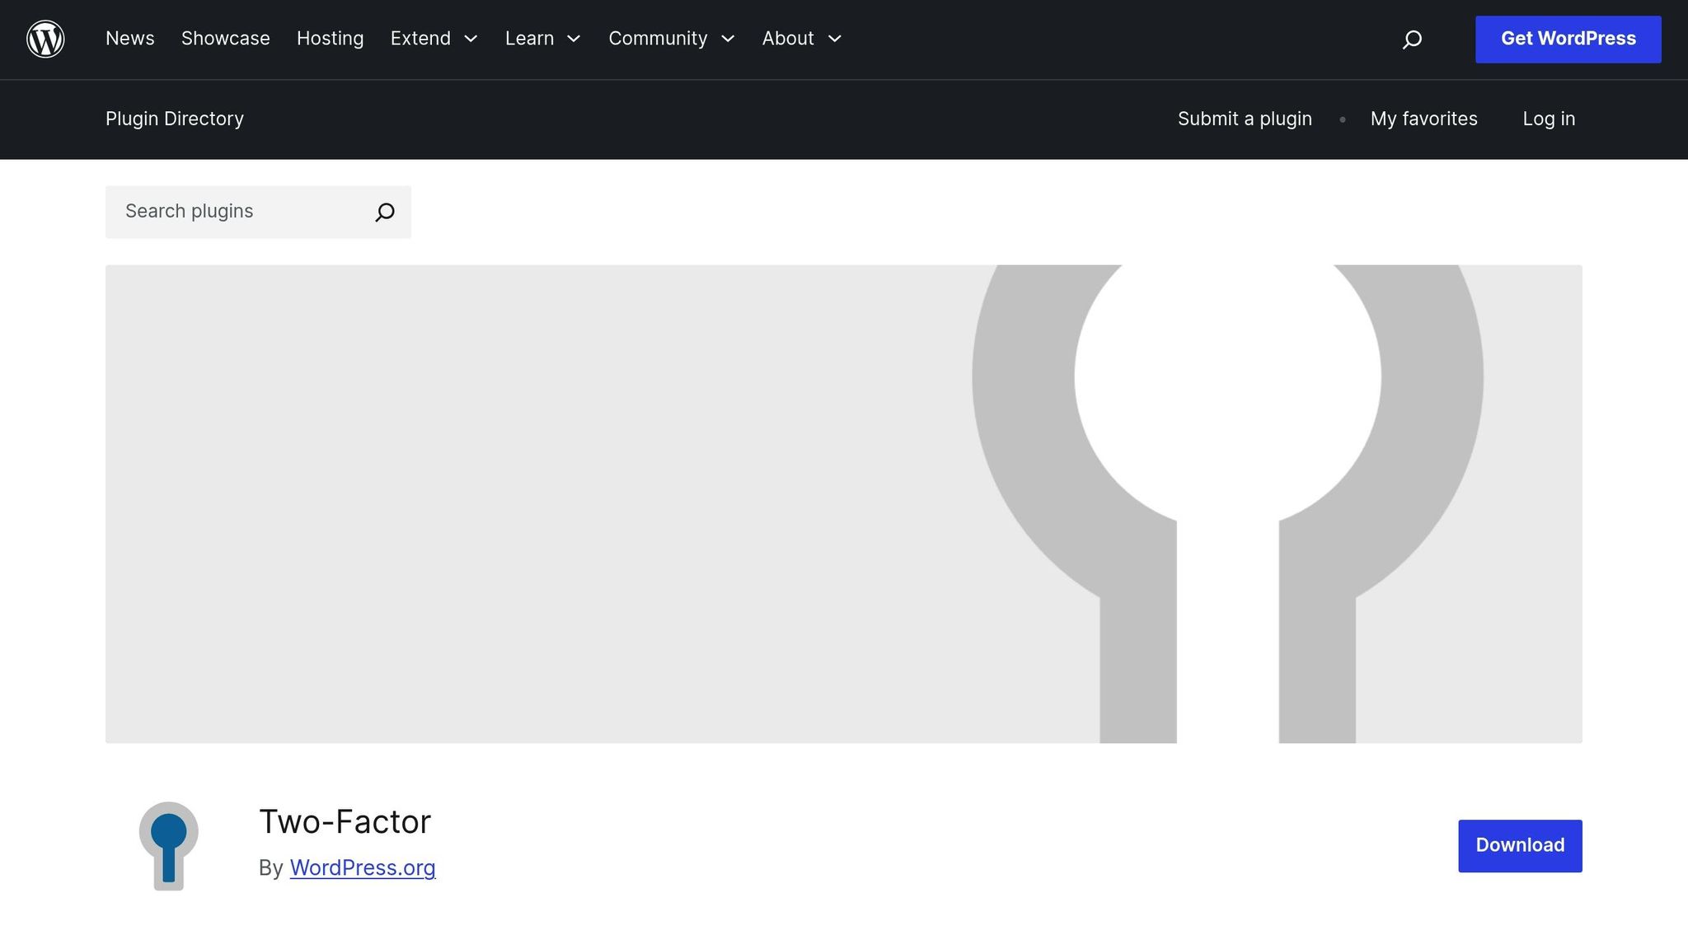Open the News menu item
This screenshot has width=1688, height=949.
pyautogui.click(x=130, y=39)
